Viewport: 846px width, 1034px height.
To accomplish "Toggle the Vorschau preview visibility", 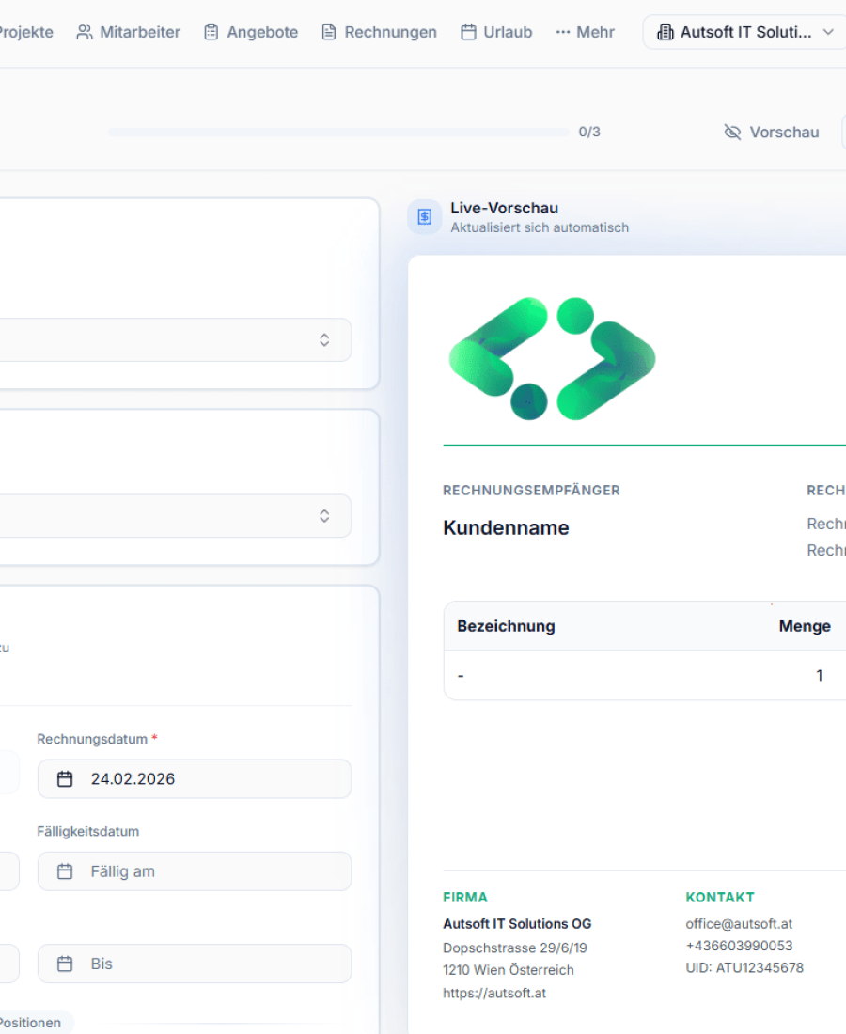I will click(772, 133).
